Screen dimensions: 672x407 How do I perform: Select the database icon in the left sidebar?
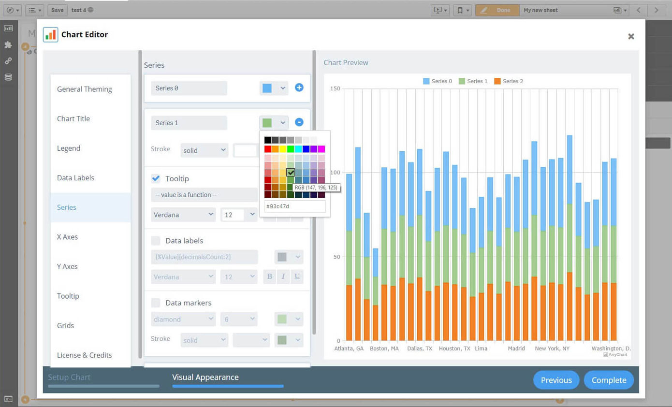[x=8, y=76]
